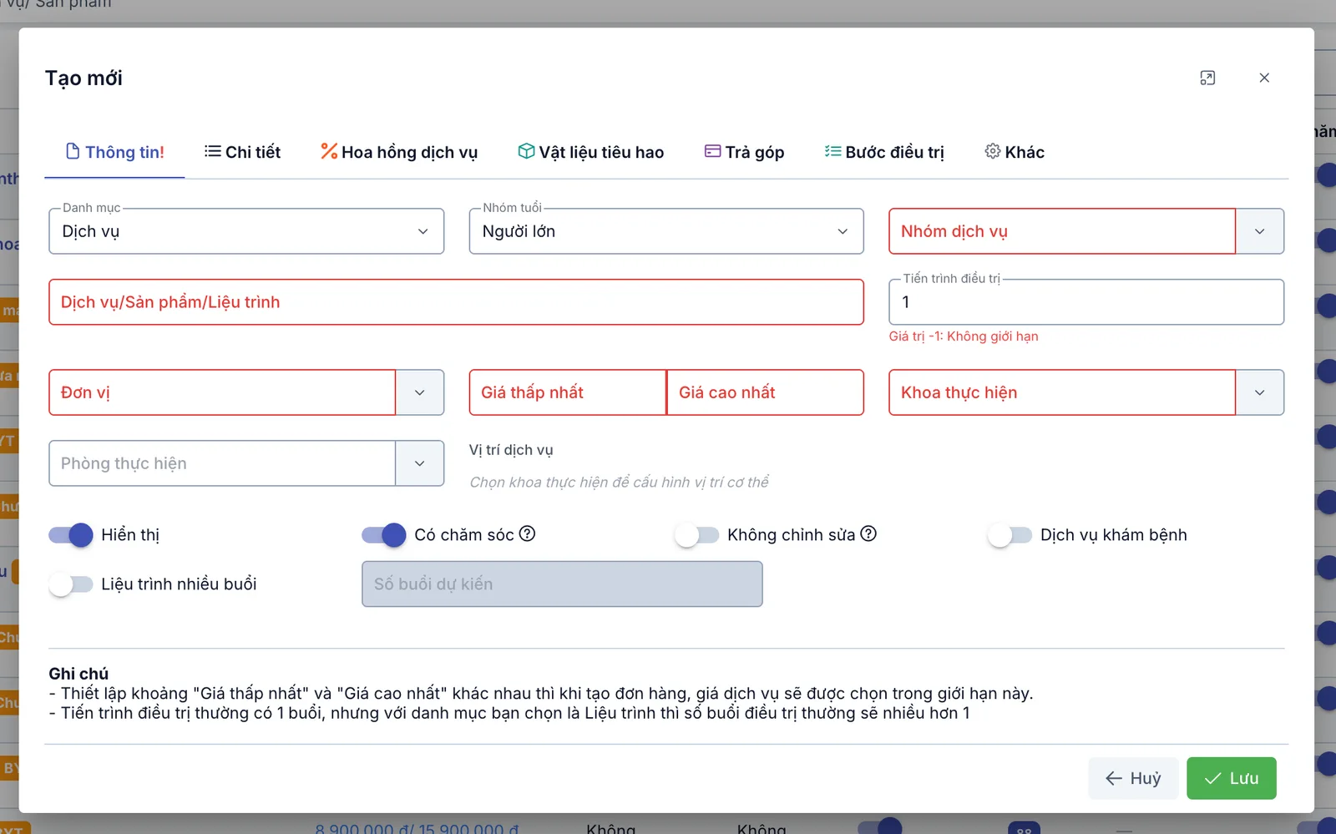Enable the Không chỉnh sửa switch
This screenshot has height=834, width=1336.
[696, 535]
